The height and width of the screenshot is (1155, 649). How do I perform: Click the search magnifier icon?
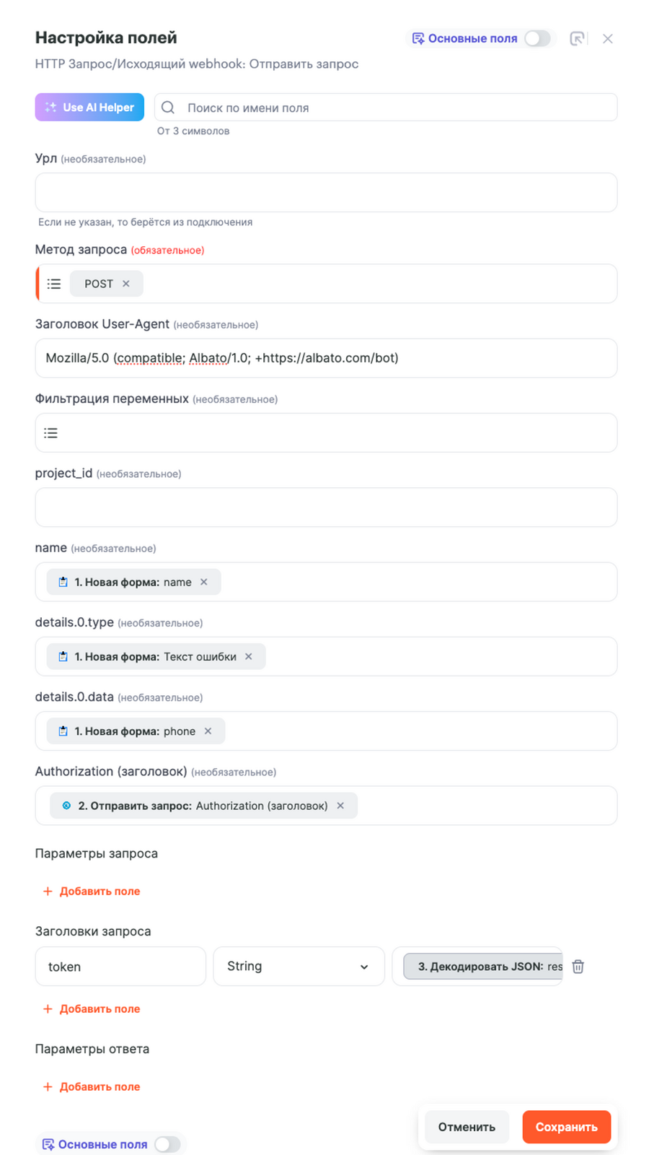point(168,108)
